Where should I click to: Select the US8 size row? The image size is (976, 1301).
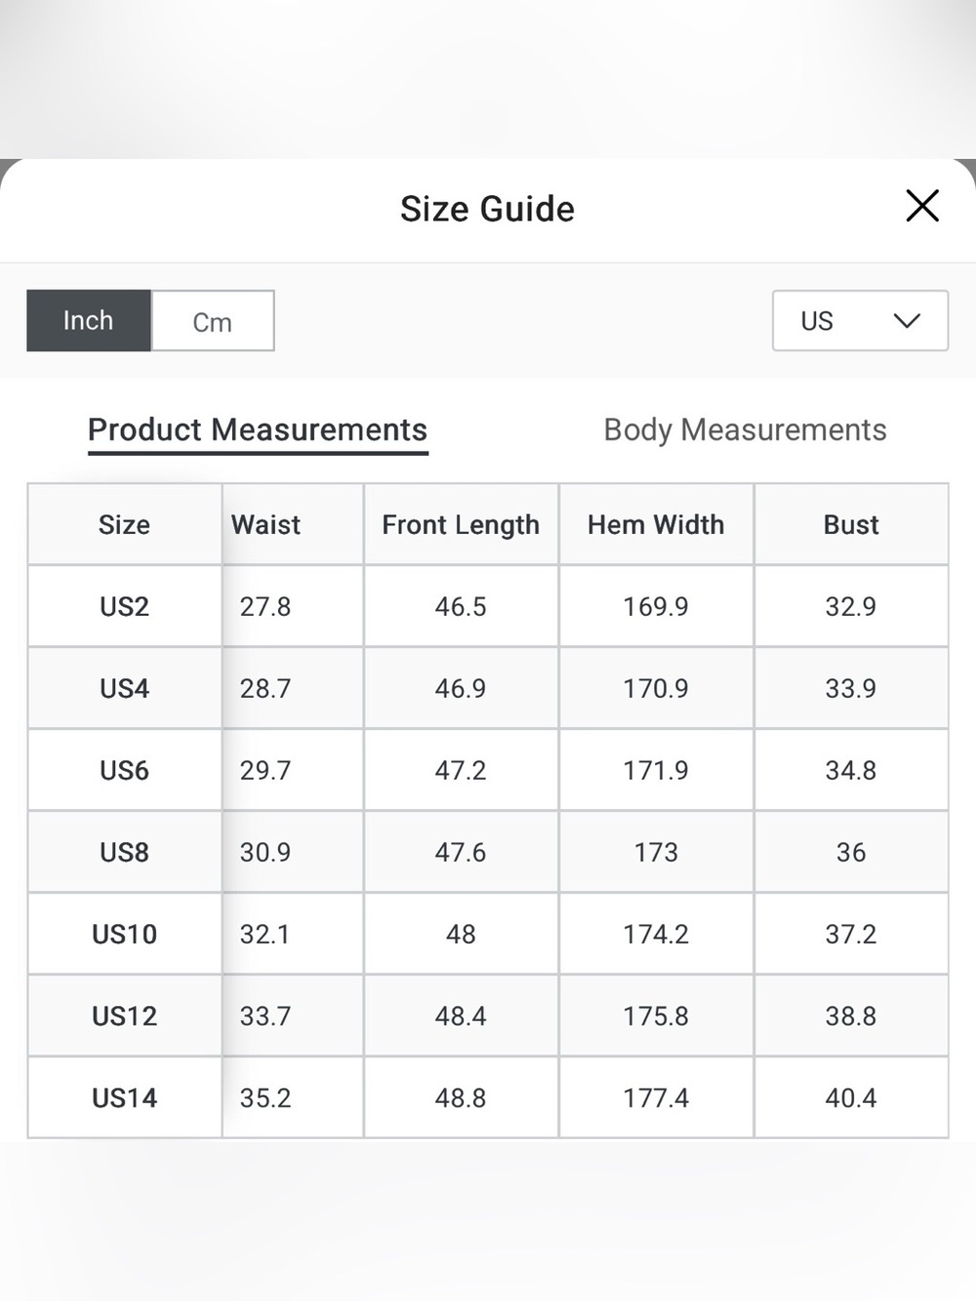pyautogui.click(x=488, y=852)
